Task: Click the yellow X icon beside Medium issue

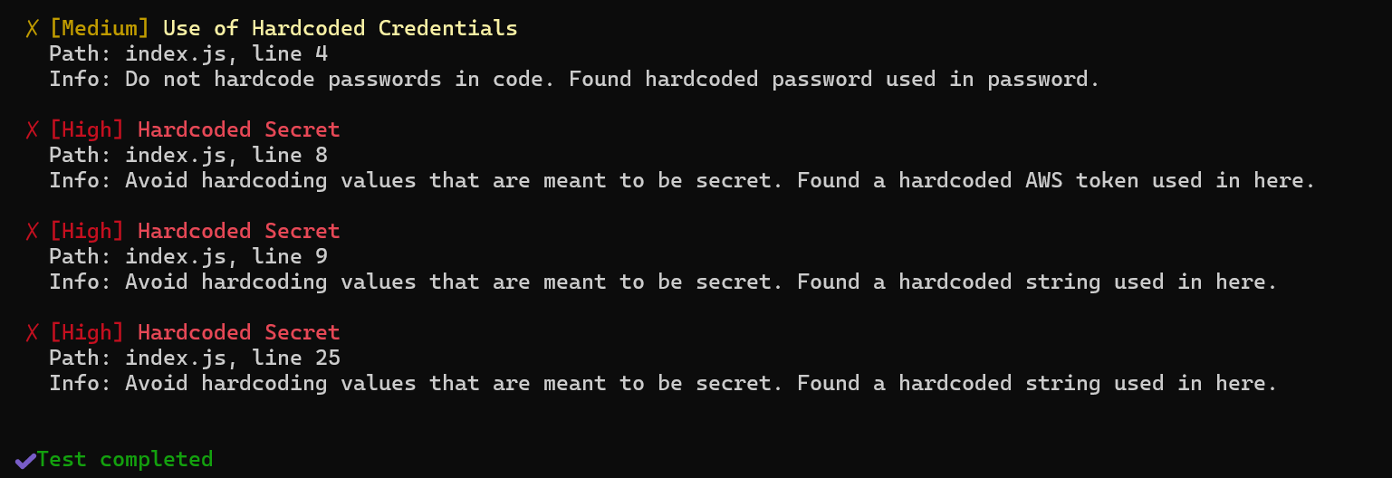Action: point(32,29)
